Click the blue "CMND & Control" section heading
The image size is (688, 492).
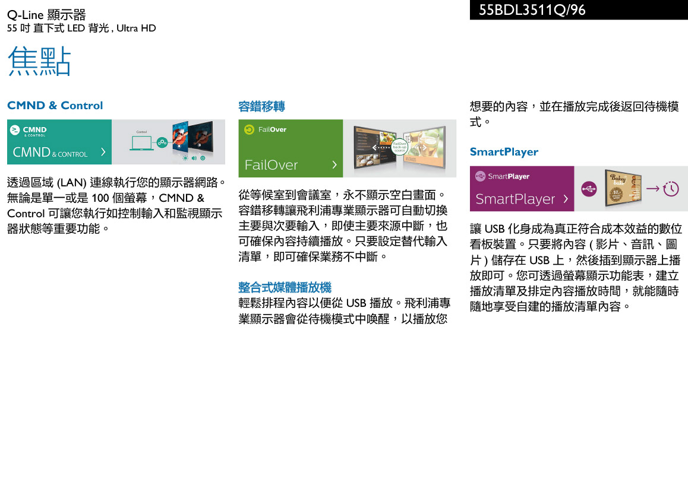[55, 106]
